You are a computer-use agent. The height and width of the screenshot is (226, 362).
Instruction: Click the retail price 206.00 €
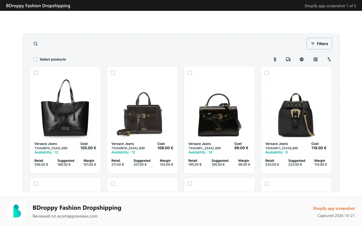(41, 165)
